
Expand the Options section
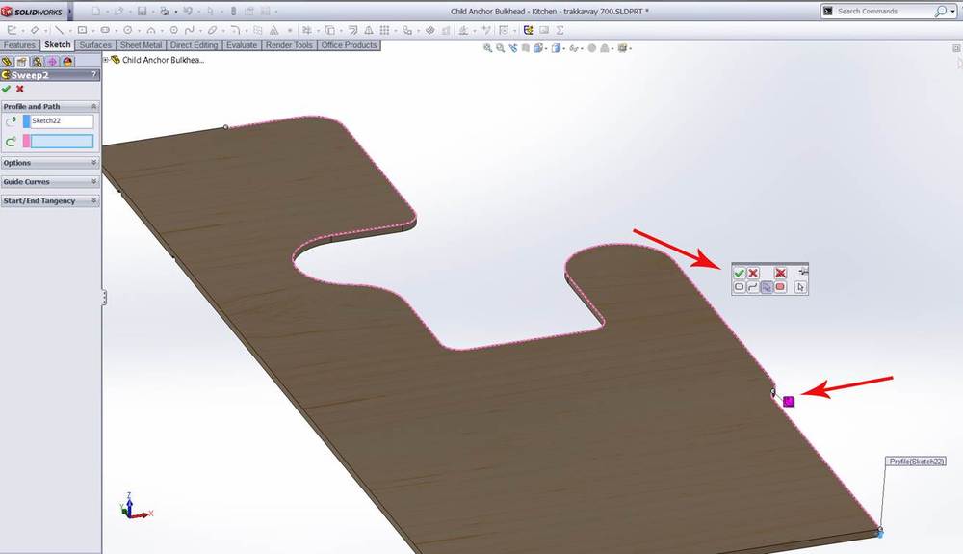click(x=93, y=163)
